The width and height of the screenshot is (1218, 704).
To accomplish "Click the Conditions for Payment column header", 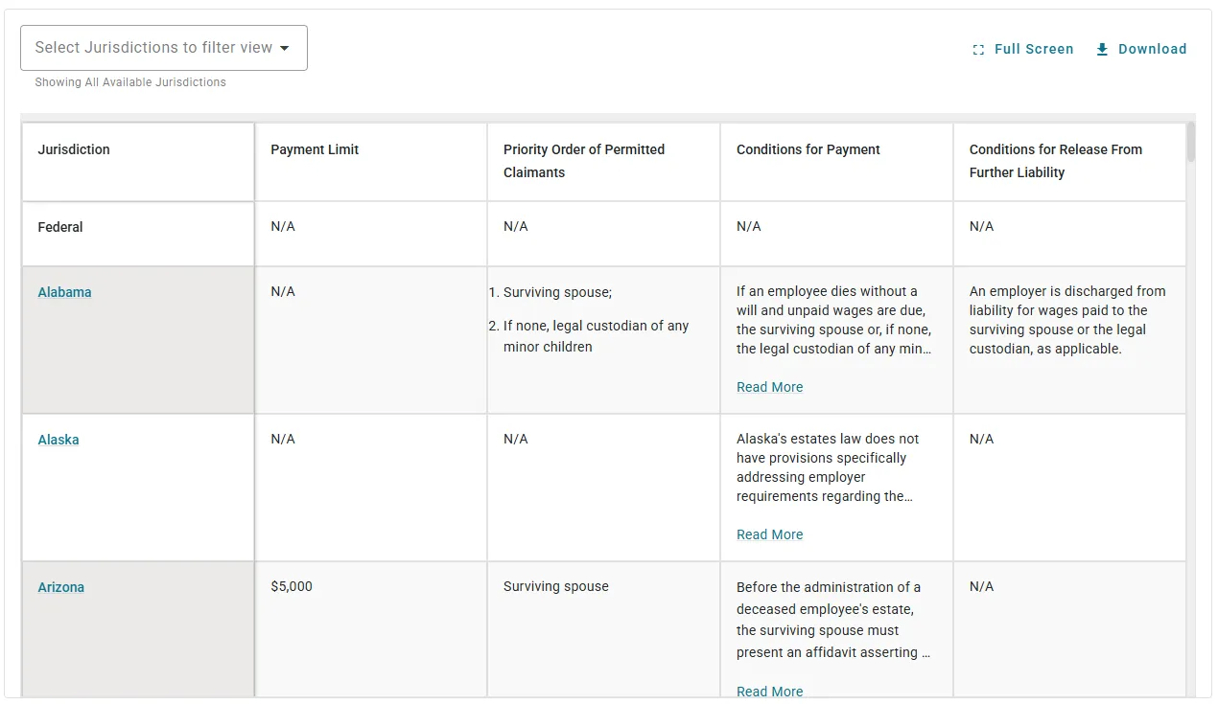I will pyautogui.click(x=808, y=149).
